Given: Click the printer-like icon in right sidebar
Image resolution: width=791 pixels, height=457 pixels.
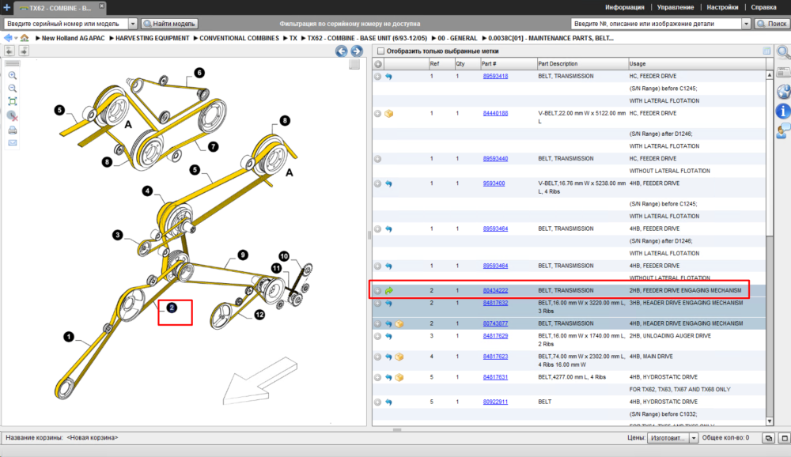Looking at the screenshot, I should (x=783, y=73).
